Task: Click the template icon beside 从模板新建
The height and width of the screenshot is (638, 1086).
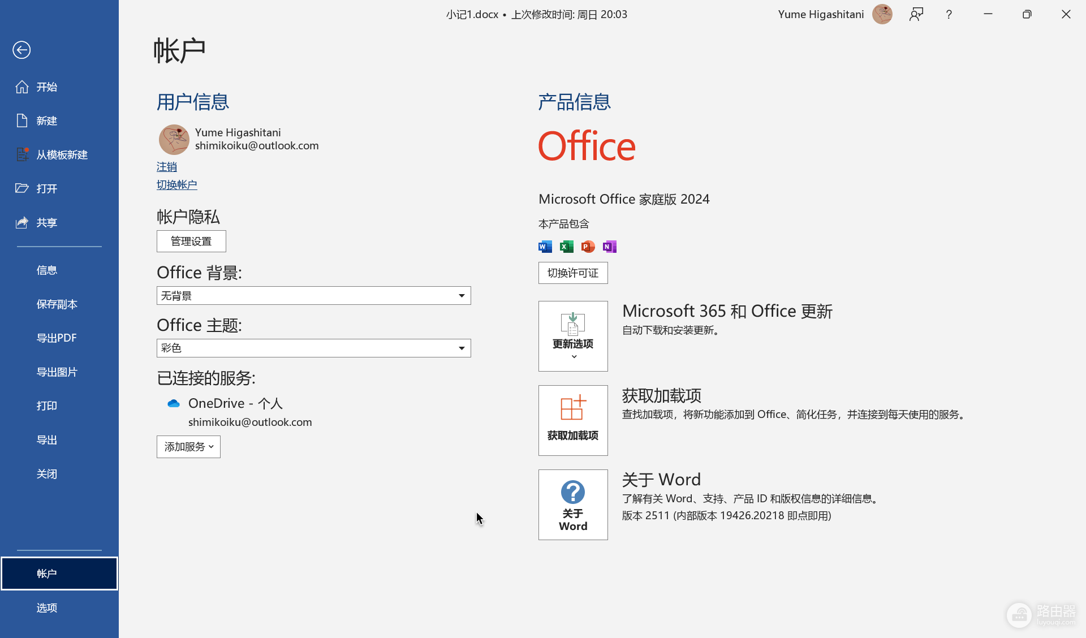Action: [22, 154]
